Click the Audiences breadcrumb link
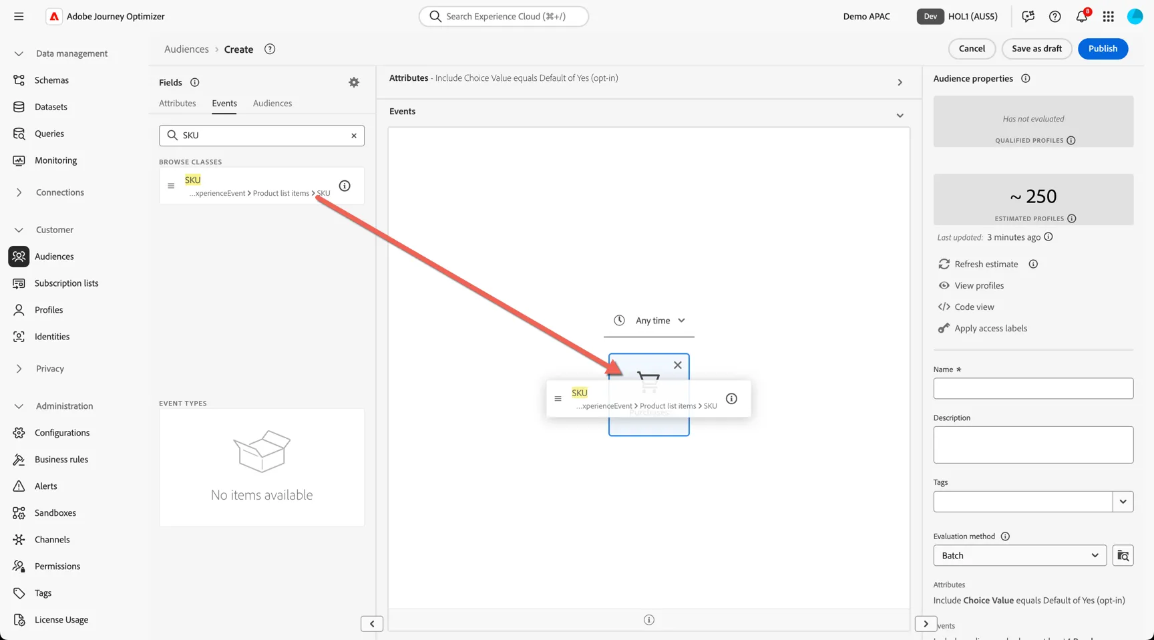The image size is (1154, 640). point(186,49)
